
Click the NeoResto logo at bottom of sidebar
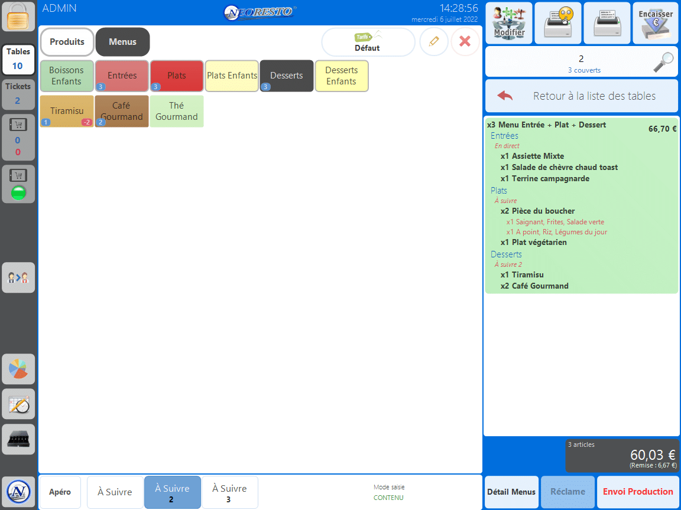(x=18, y=491)
